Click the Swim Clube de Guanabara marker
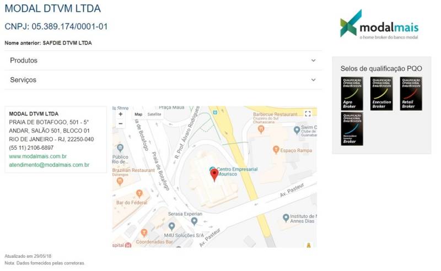This screenshot has height=271, width=441. [x=297, y=130]
